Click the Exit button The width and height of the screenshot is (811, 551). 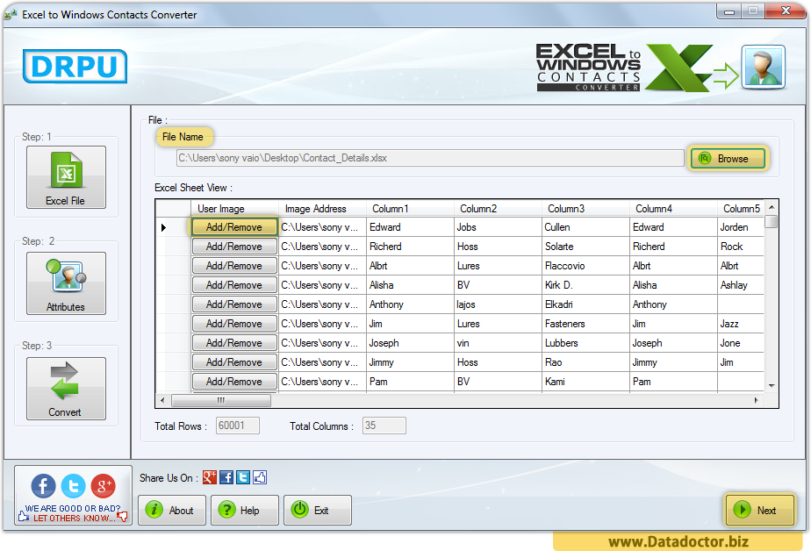(x=318, y=510)
